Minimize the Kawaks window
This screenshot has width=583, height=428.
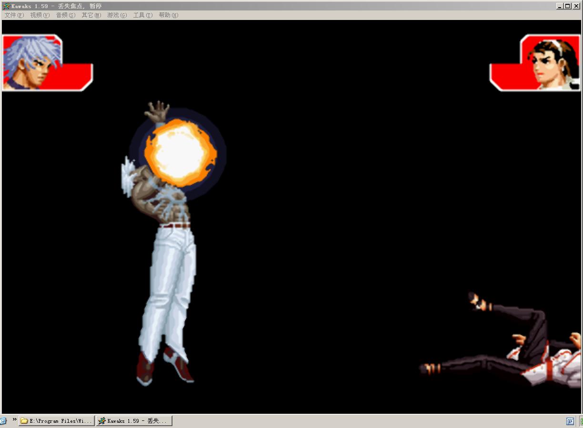pos(560,6)
